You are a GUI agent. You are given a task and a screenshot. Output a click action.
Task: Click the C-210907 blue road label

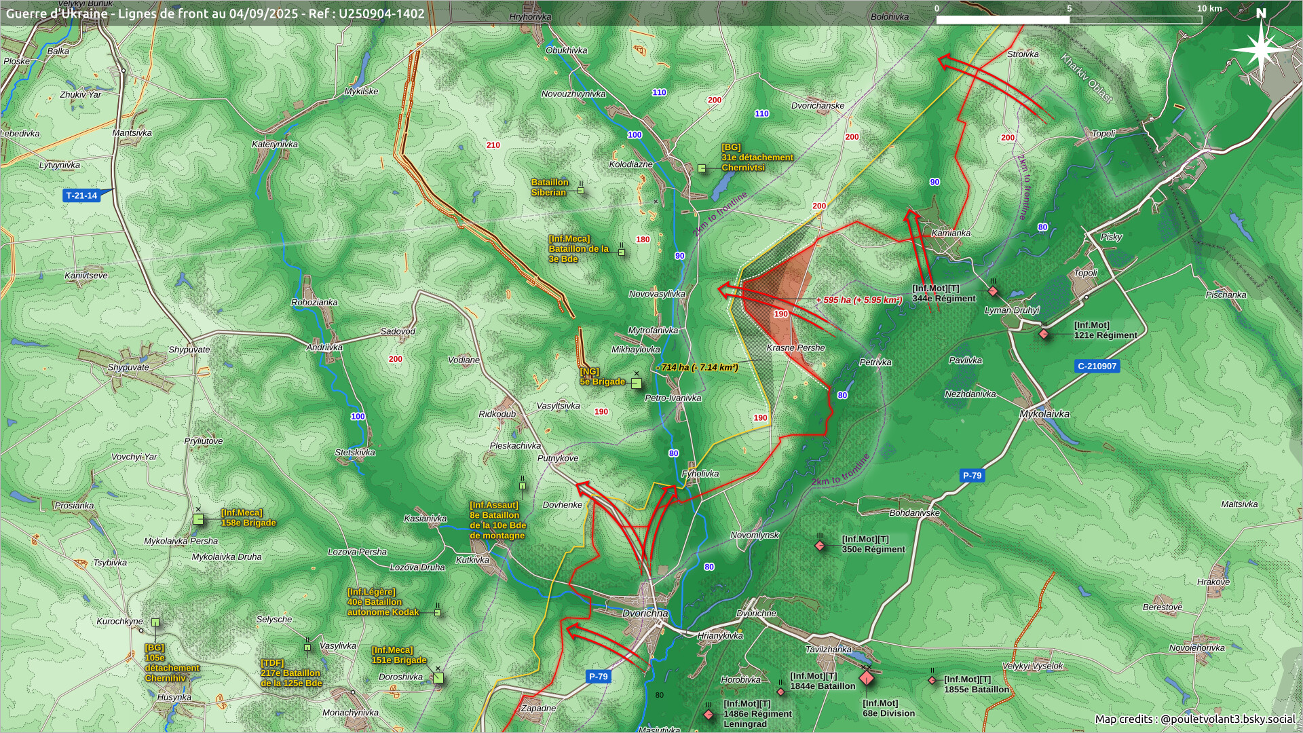(x=1097, y=366)
